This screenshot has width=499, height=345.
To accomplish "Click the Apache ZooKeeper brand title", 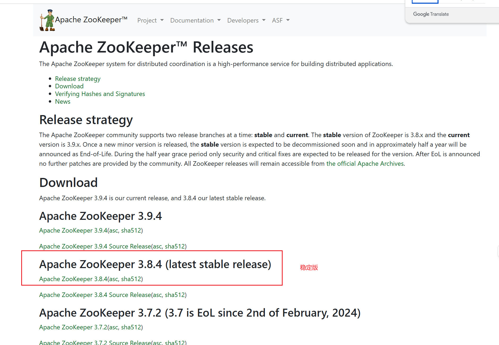I will coord(91,20).
